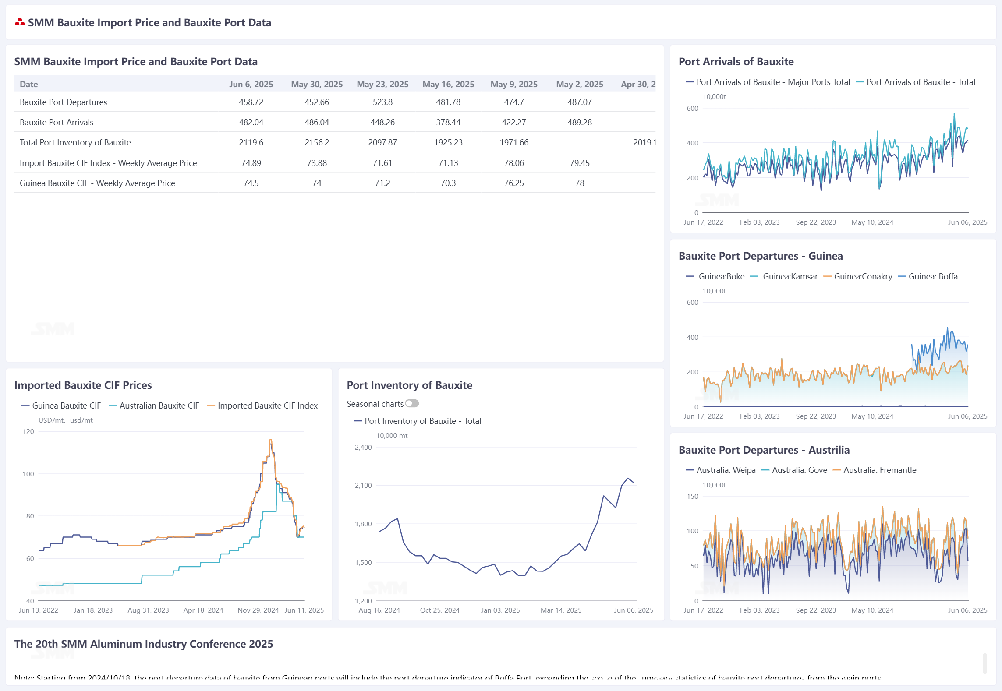The image size is (1002, 691).
Task: Click the May 30, 2025 column header
Action: coord(317,84)
